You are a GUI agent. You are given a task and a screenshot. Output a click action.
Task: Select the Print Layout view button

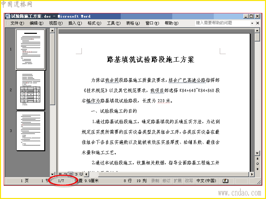71,174
